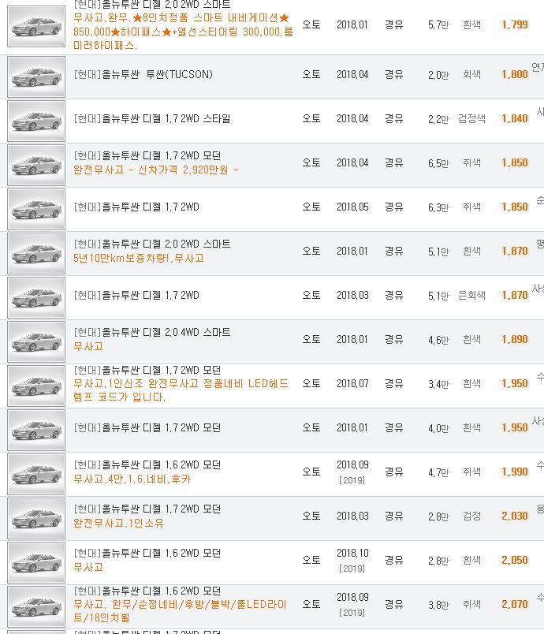Click car thumbnail for the 1,840 black listing
Image resolution: width=544 pixels, height=634 pixels.
tap(36, 121)
